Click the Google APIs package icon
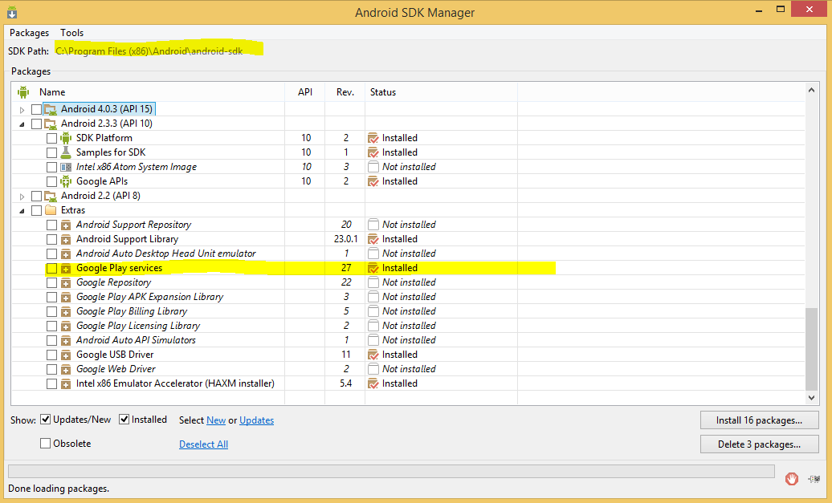This screenshot has height=503, width=832. click(x=66, y=181)
